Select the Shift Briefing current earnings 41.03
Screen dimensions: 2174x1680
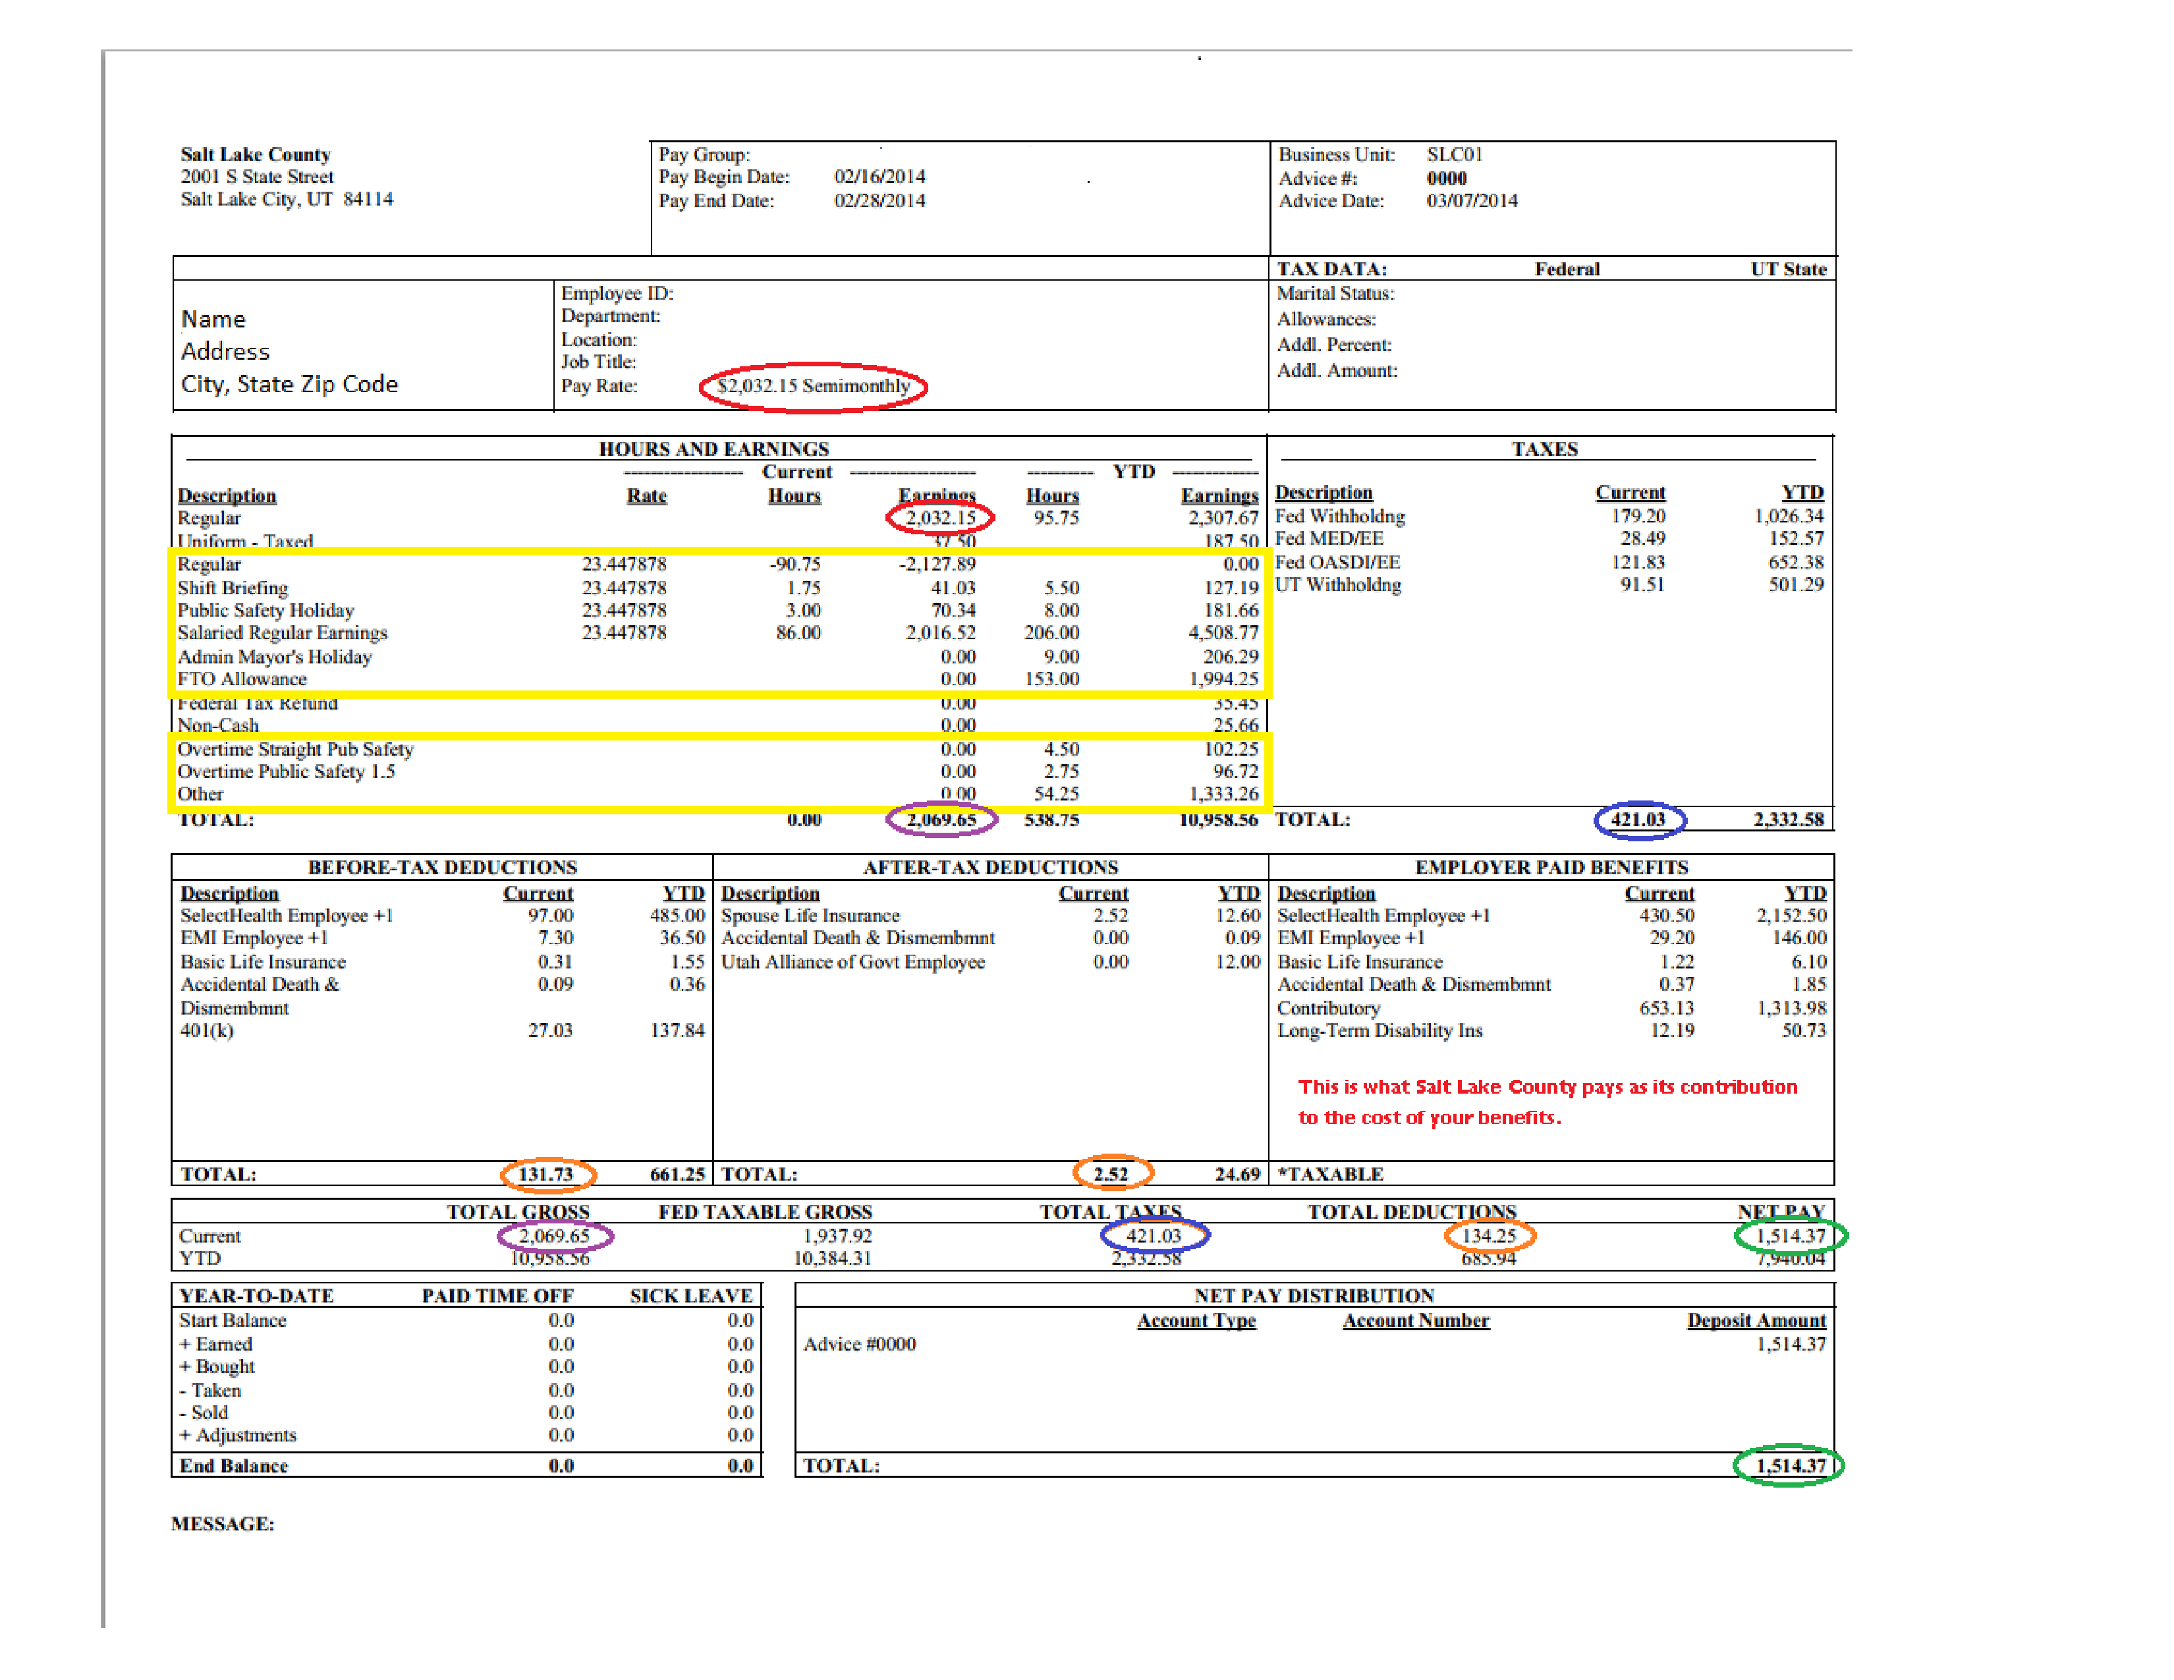[953, 588]
